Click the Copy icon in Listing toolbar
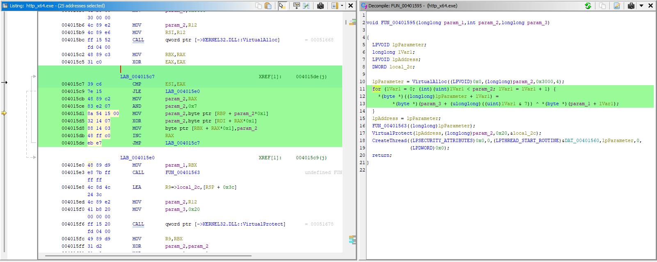 259,6
